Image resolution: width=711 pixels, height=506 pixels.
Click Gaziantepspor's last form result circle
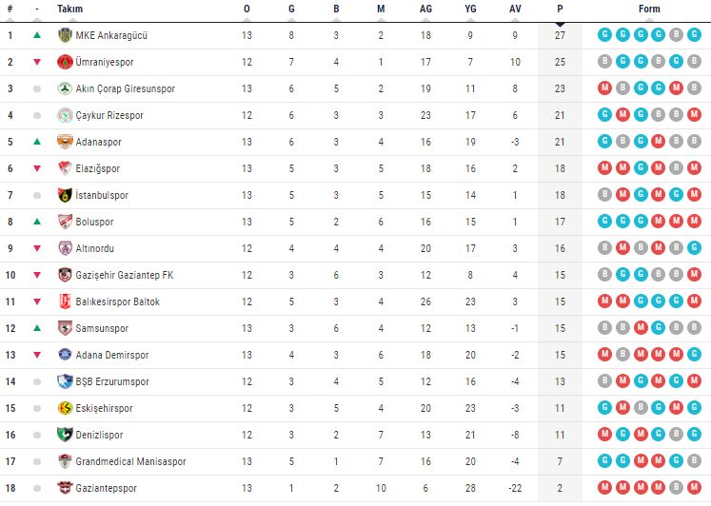point(694,488)
